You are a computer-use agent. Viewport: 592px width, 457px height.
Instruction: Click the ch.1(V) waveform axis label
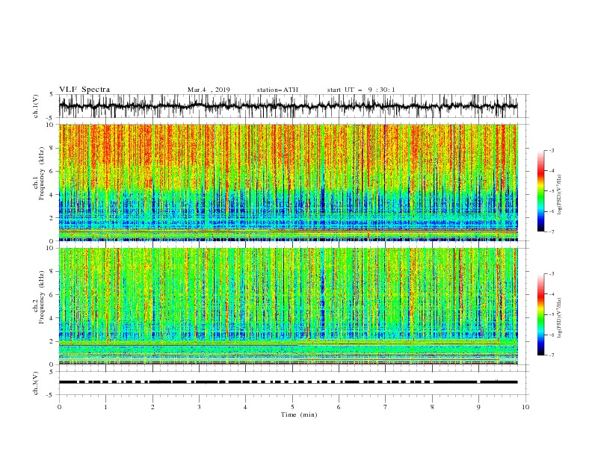(36, 106)
